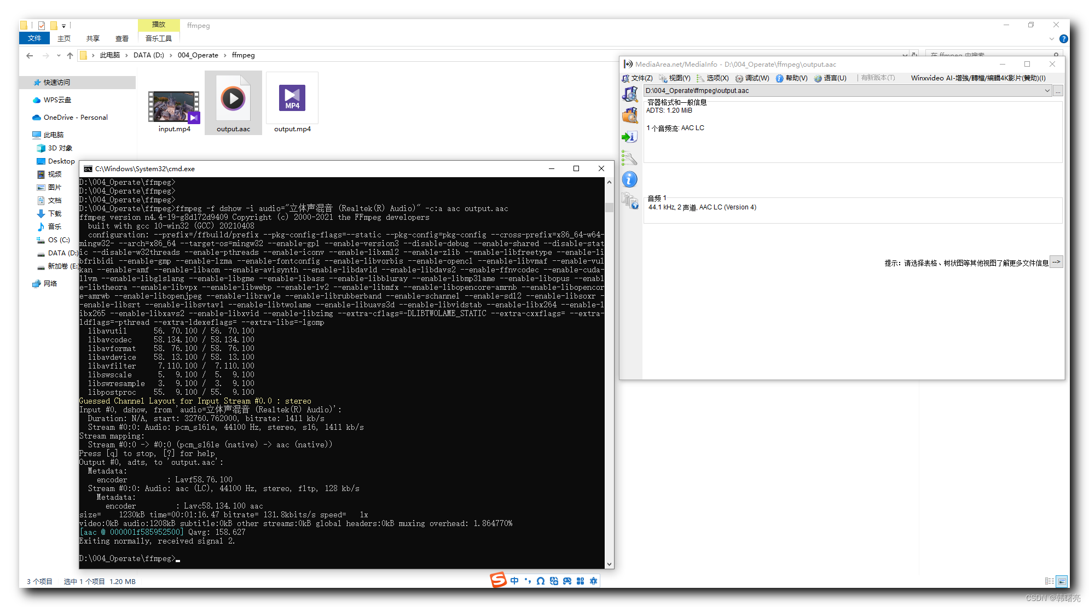Open the quick access toolbar customize dropdown

pyautogui.click(x=63, y=26)
